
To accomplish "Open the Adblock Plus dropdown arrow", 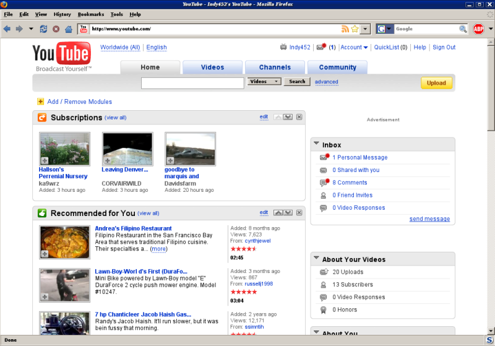I will pos(491,29).
